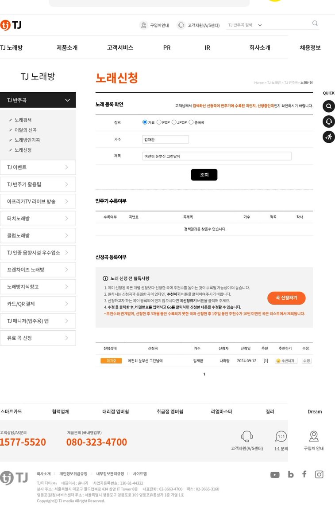Collapse the TJ 반주곡 sidebar section

(38, 100)
